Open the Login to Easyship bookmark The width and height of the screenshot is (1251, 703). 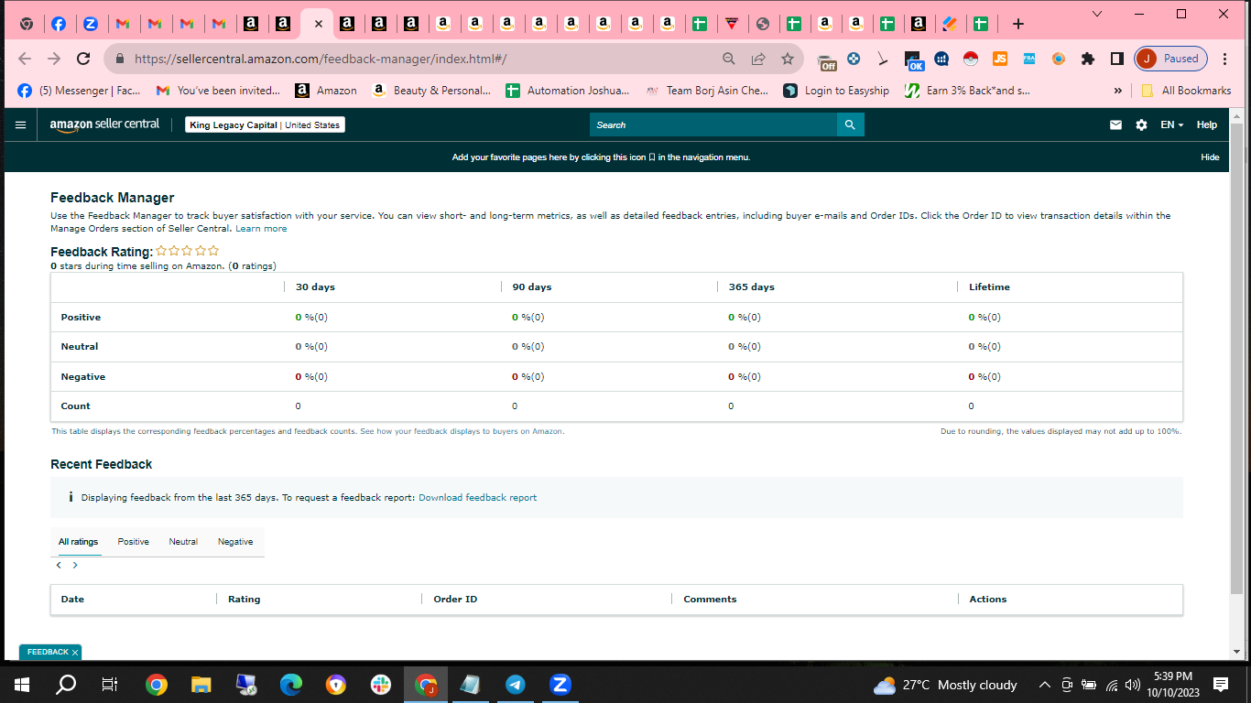click(x=836, y=91)
